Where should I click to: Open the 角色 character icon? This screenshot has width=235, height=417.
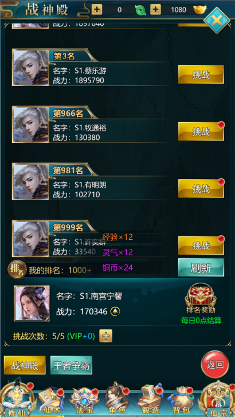[116, 401]
